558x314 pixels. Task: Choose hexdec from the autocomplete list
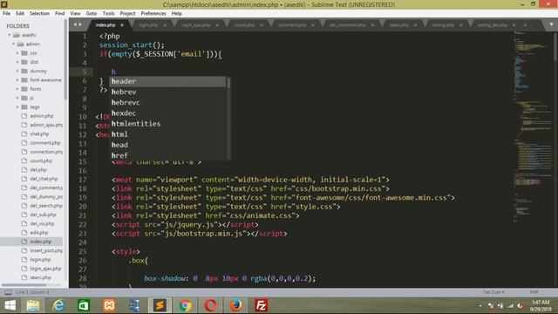pyautogui.click(x=167, y=113)
